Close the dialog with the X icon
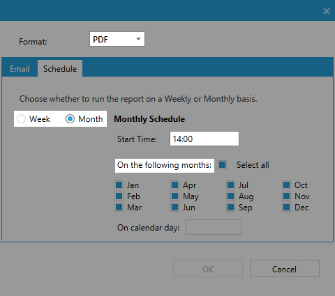 327,11
